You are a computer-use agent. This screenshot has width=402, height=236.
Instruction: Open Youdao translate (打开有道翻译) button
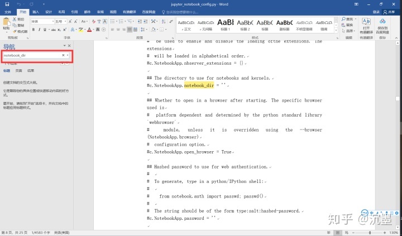click(366, 26)
